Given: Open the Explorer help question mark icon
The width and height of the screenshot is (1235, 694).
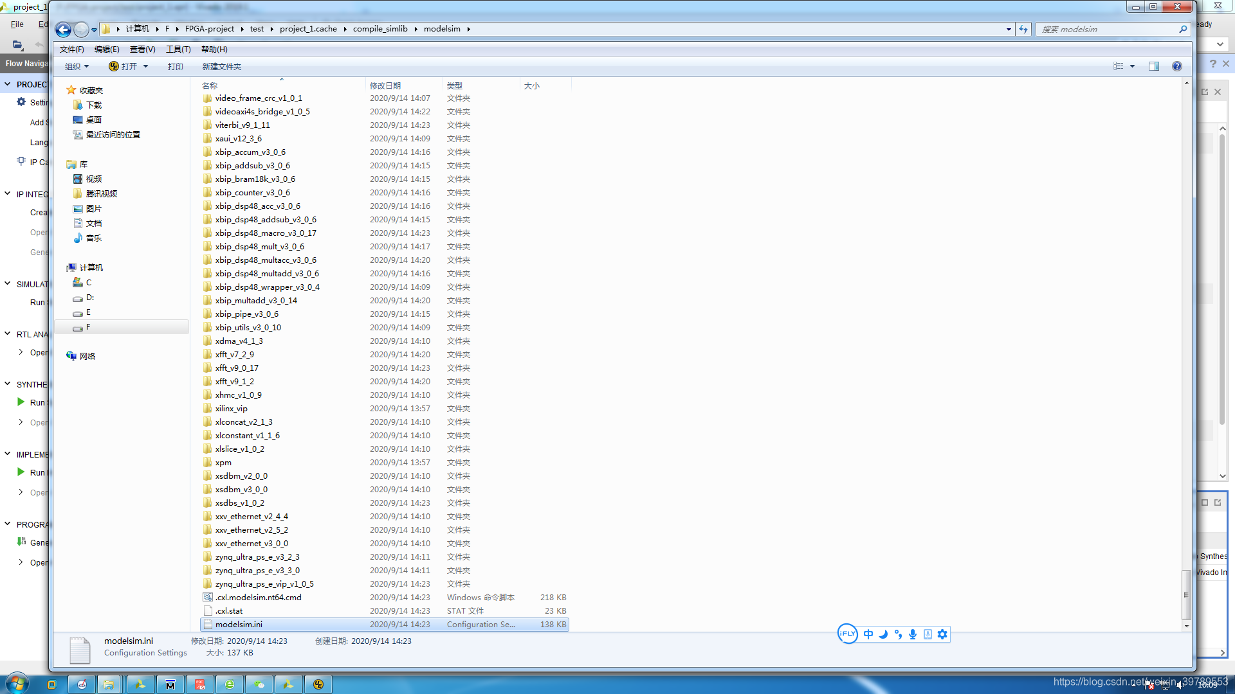Looking at the screenshot, I should (1176, 66).
